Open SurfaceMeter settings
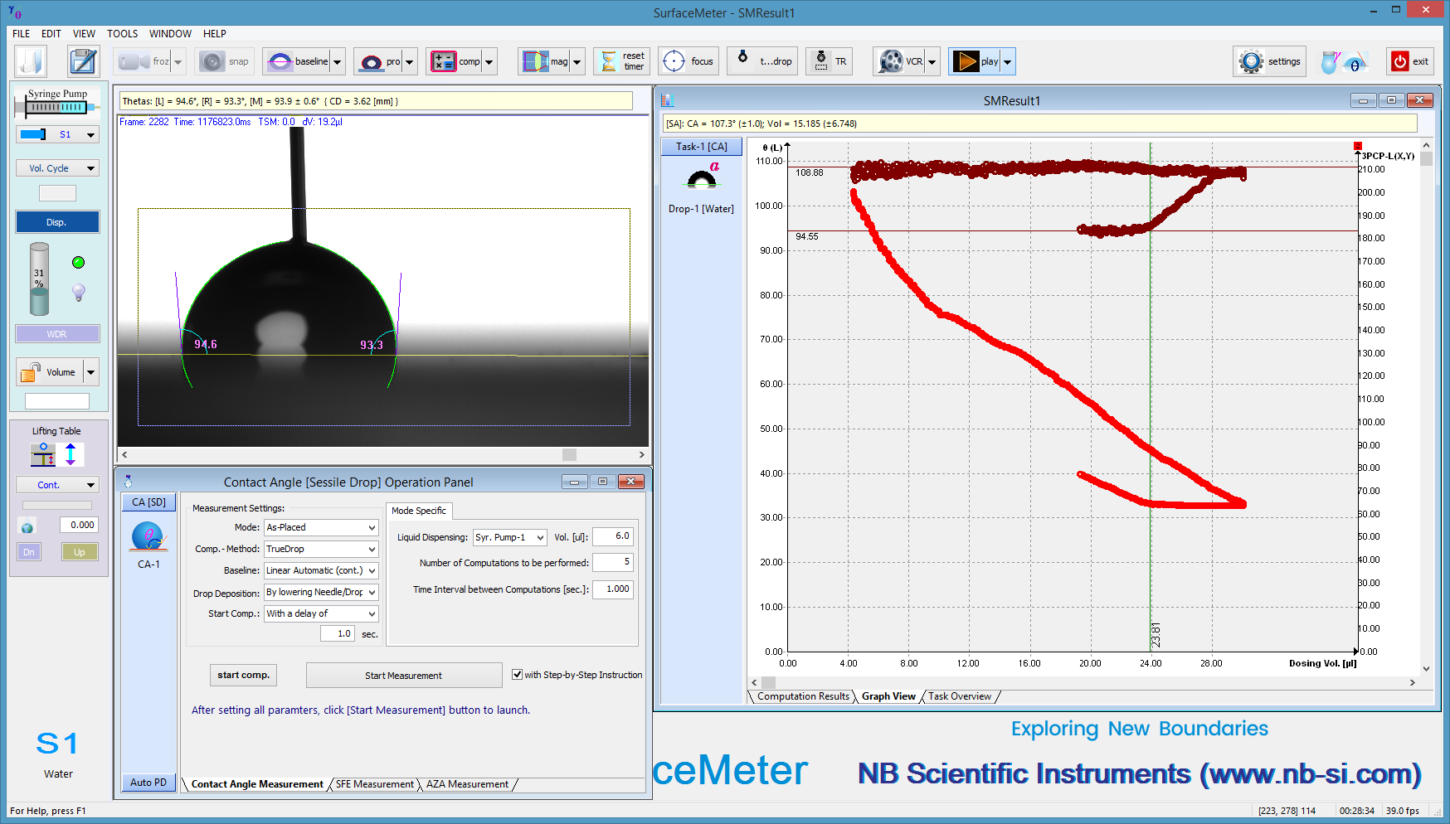 (x=1268, y=61)
